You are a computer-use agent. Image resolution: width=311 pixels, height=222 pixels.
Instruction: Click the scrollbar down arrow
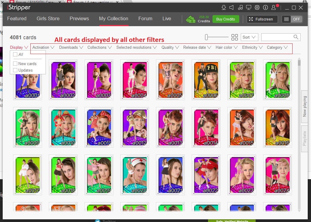click(299, 211)
